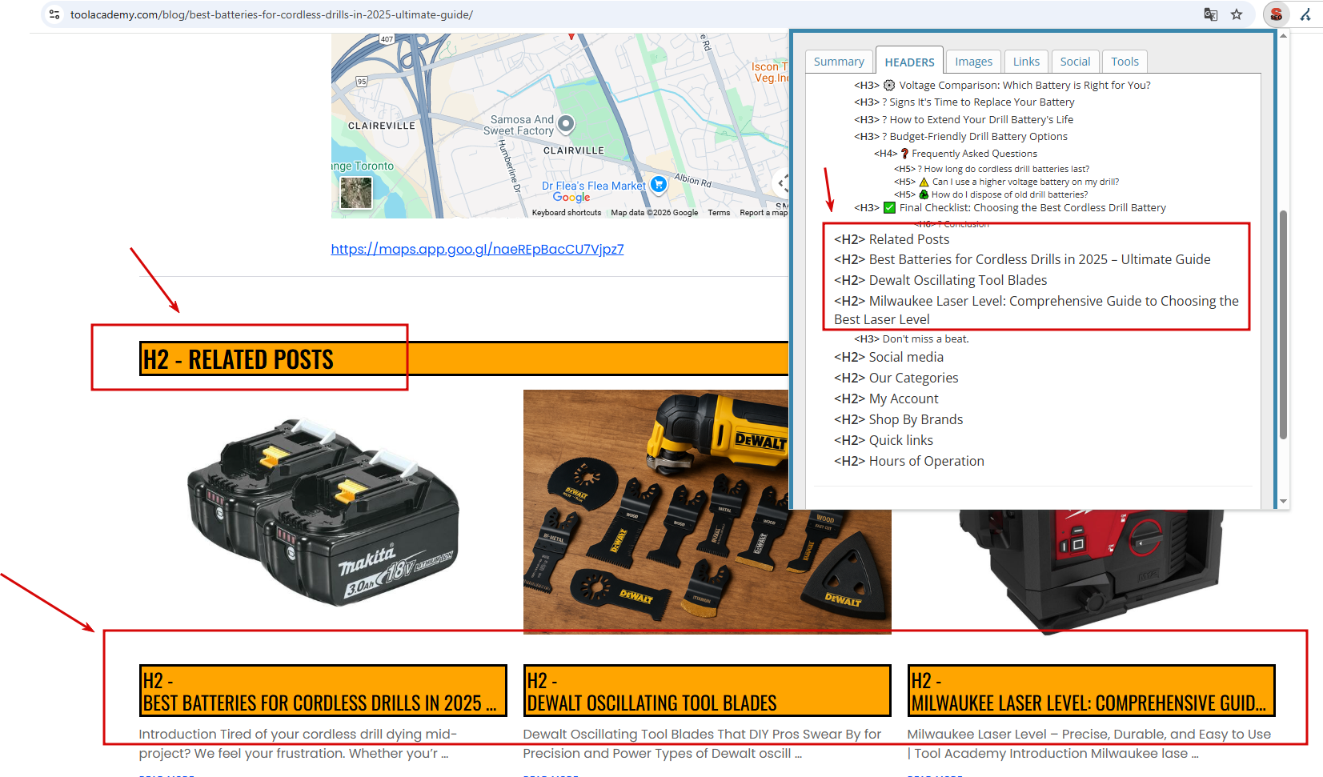
Task: Switch to the Social tab
Action: 1075,62
